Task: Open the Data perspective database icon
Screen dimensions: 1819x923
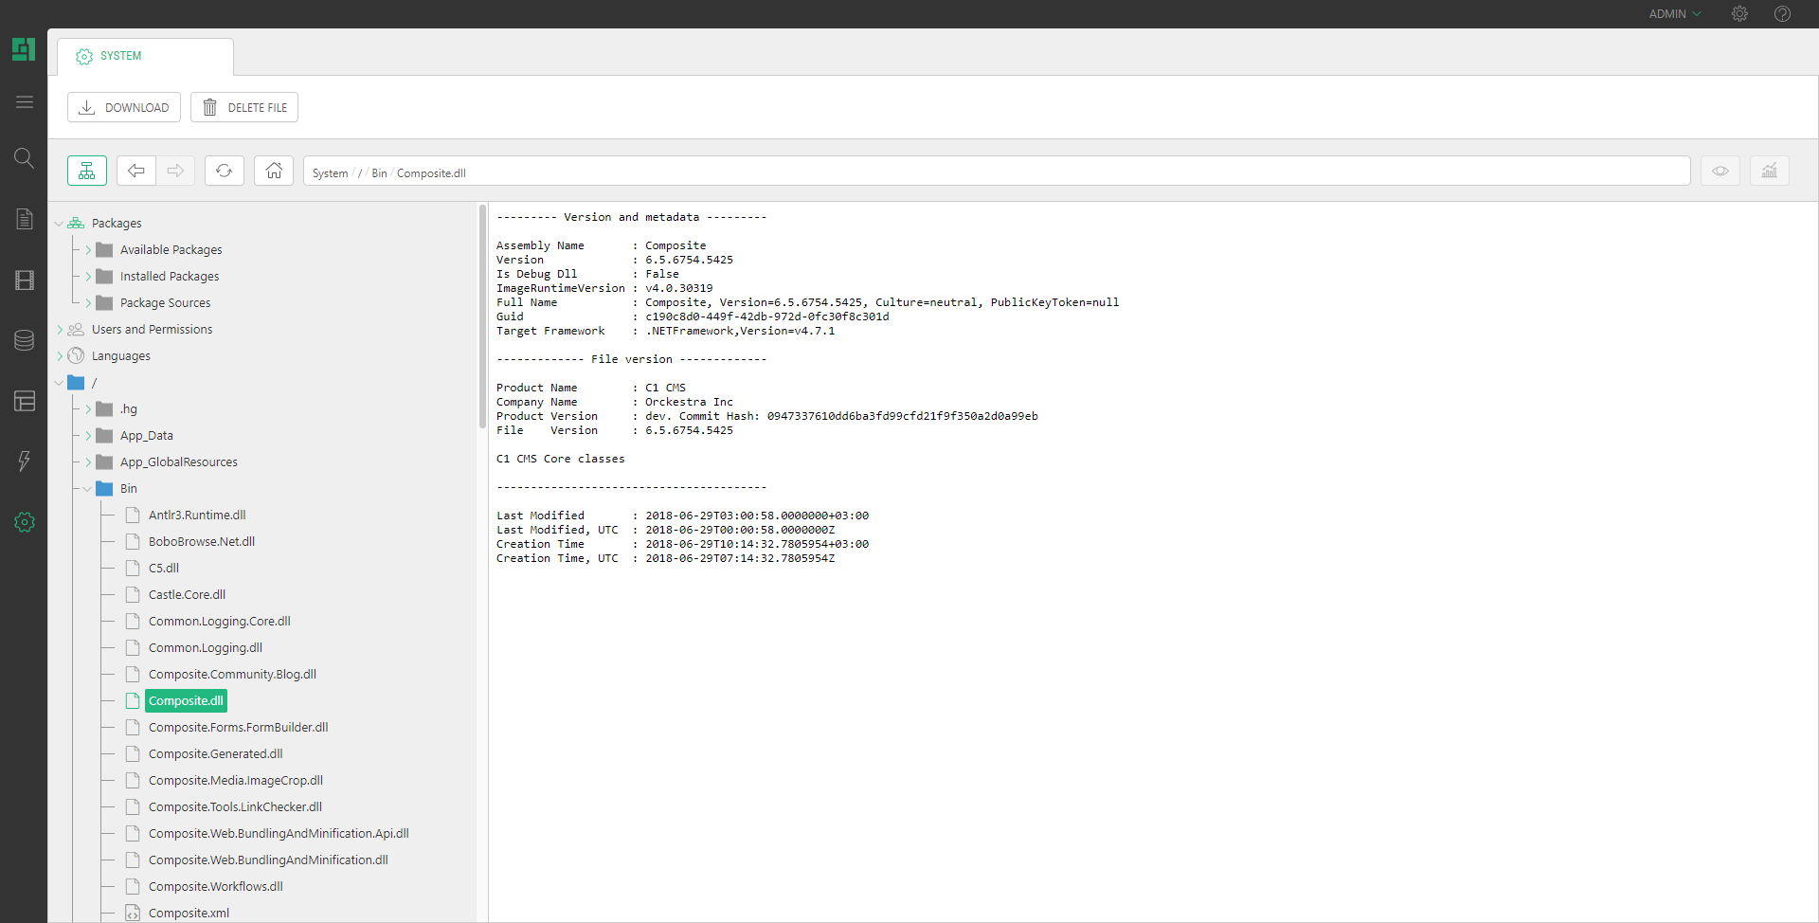Action: click(x=25, y=340)
